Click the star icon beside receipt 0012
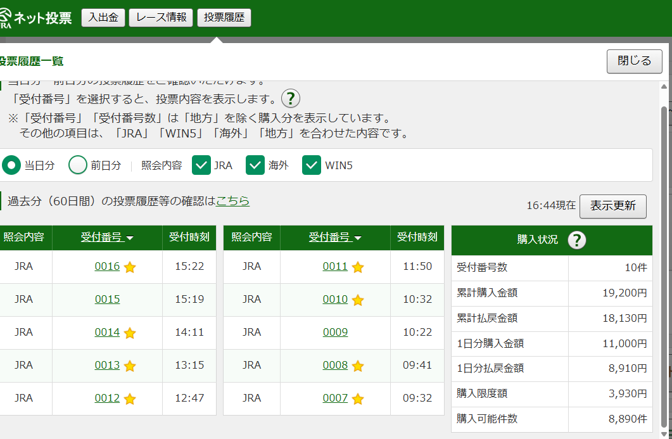Screen dimensions: 672x439 [x=130, y=399]
